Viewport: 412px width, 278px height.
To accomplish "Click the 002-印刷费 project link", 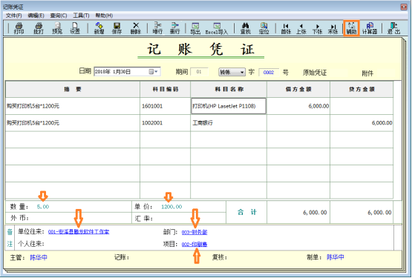I will [194, 244].
